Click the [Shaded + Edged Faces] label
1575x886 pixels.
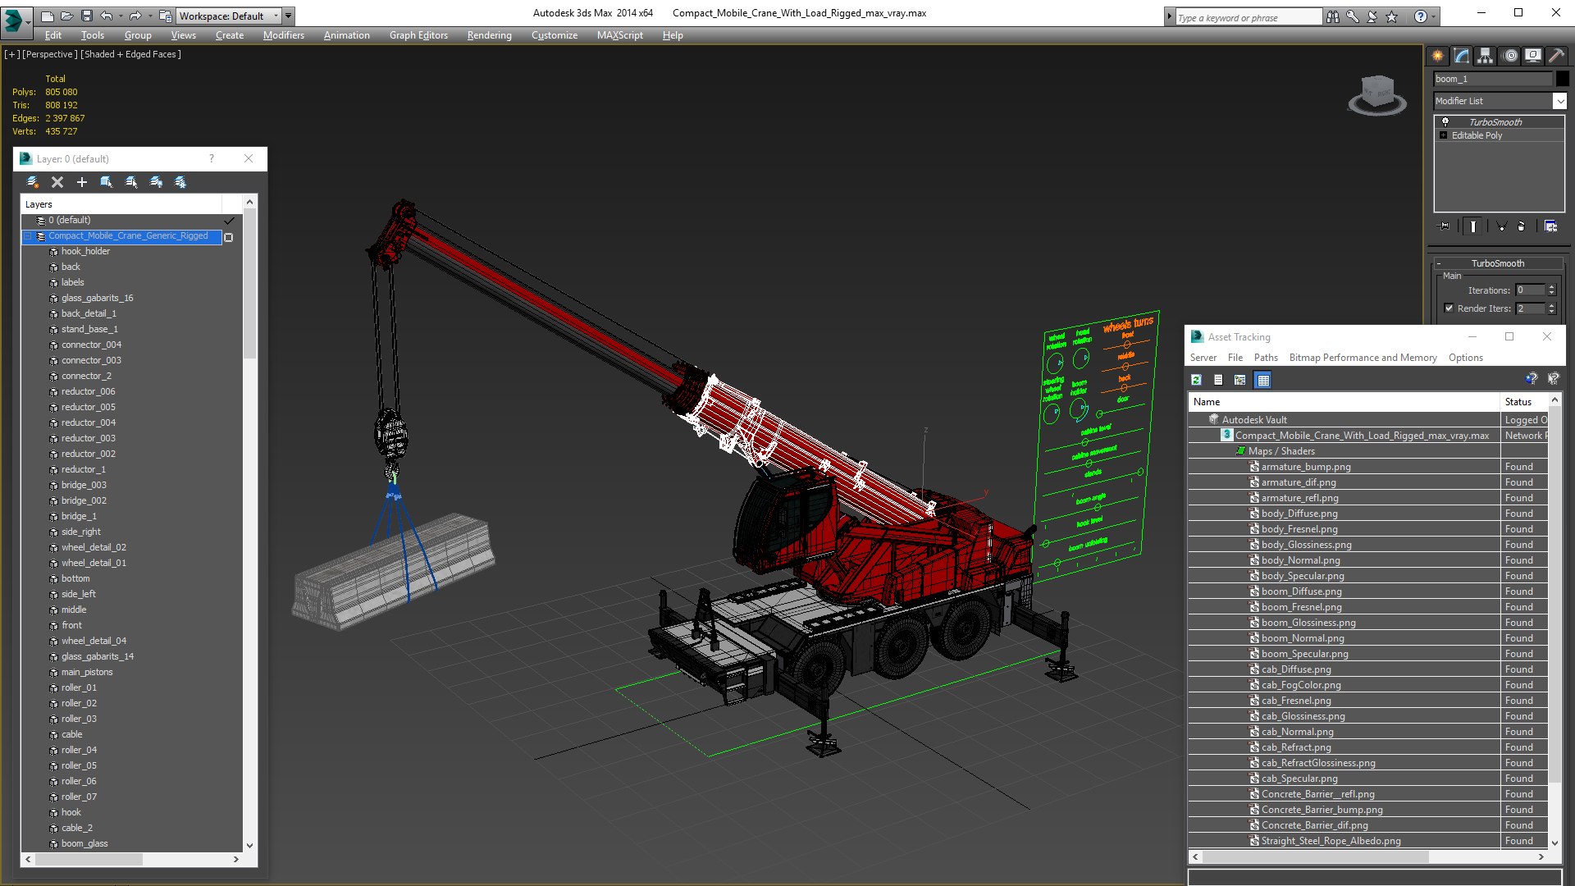pyautogui.click(x=130, y=54)
